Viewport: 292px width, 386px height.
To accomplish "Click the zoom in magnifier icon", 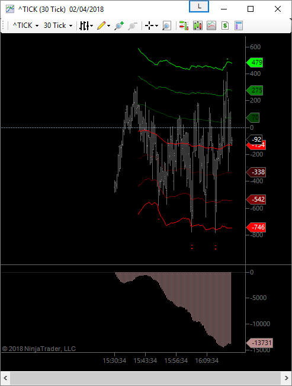I will (119, 25).
